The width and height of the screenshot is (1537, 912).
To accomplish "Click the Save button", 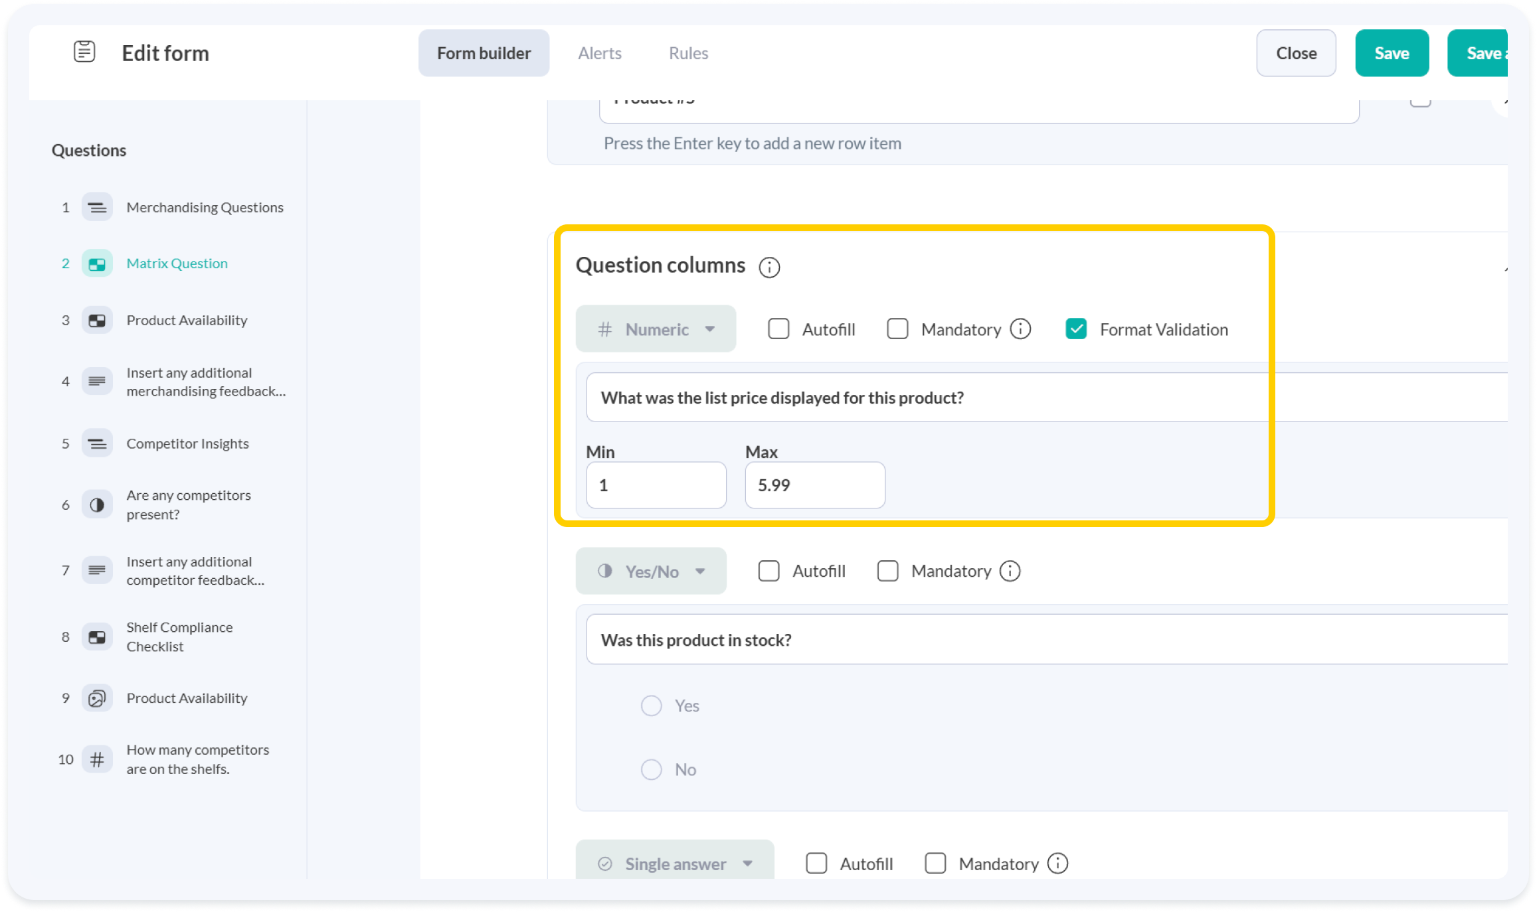I will pos(1392,53).
